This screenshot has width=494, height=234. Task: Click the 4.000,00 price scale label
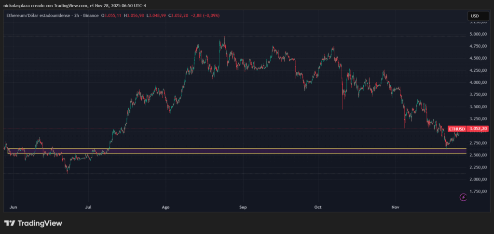tap(479, 82)
